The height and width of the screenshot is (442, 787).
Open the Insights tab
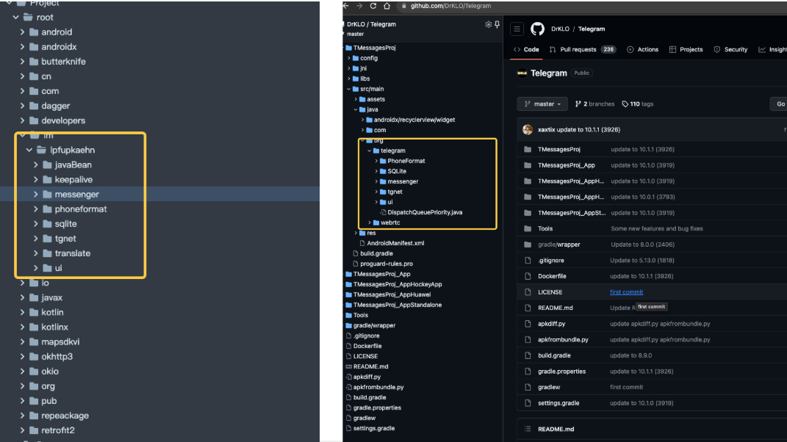[x=772, y=50]
